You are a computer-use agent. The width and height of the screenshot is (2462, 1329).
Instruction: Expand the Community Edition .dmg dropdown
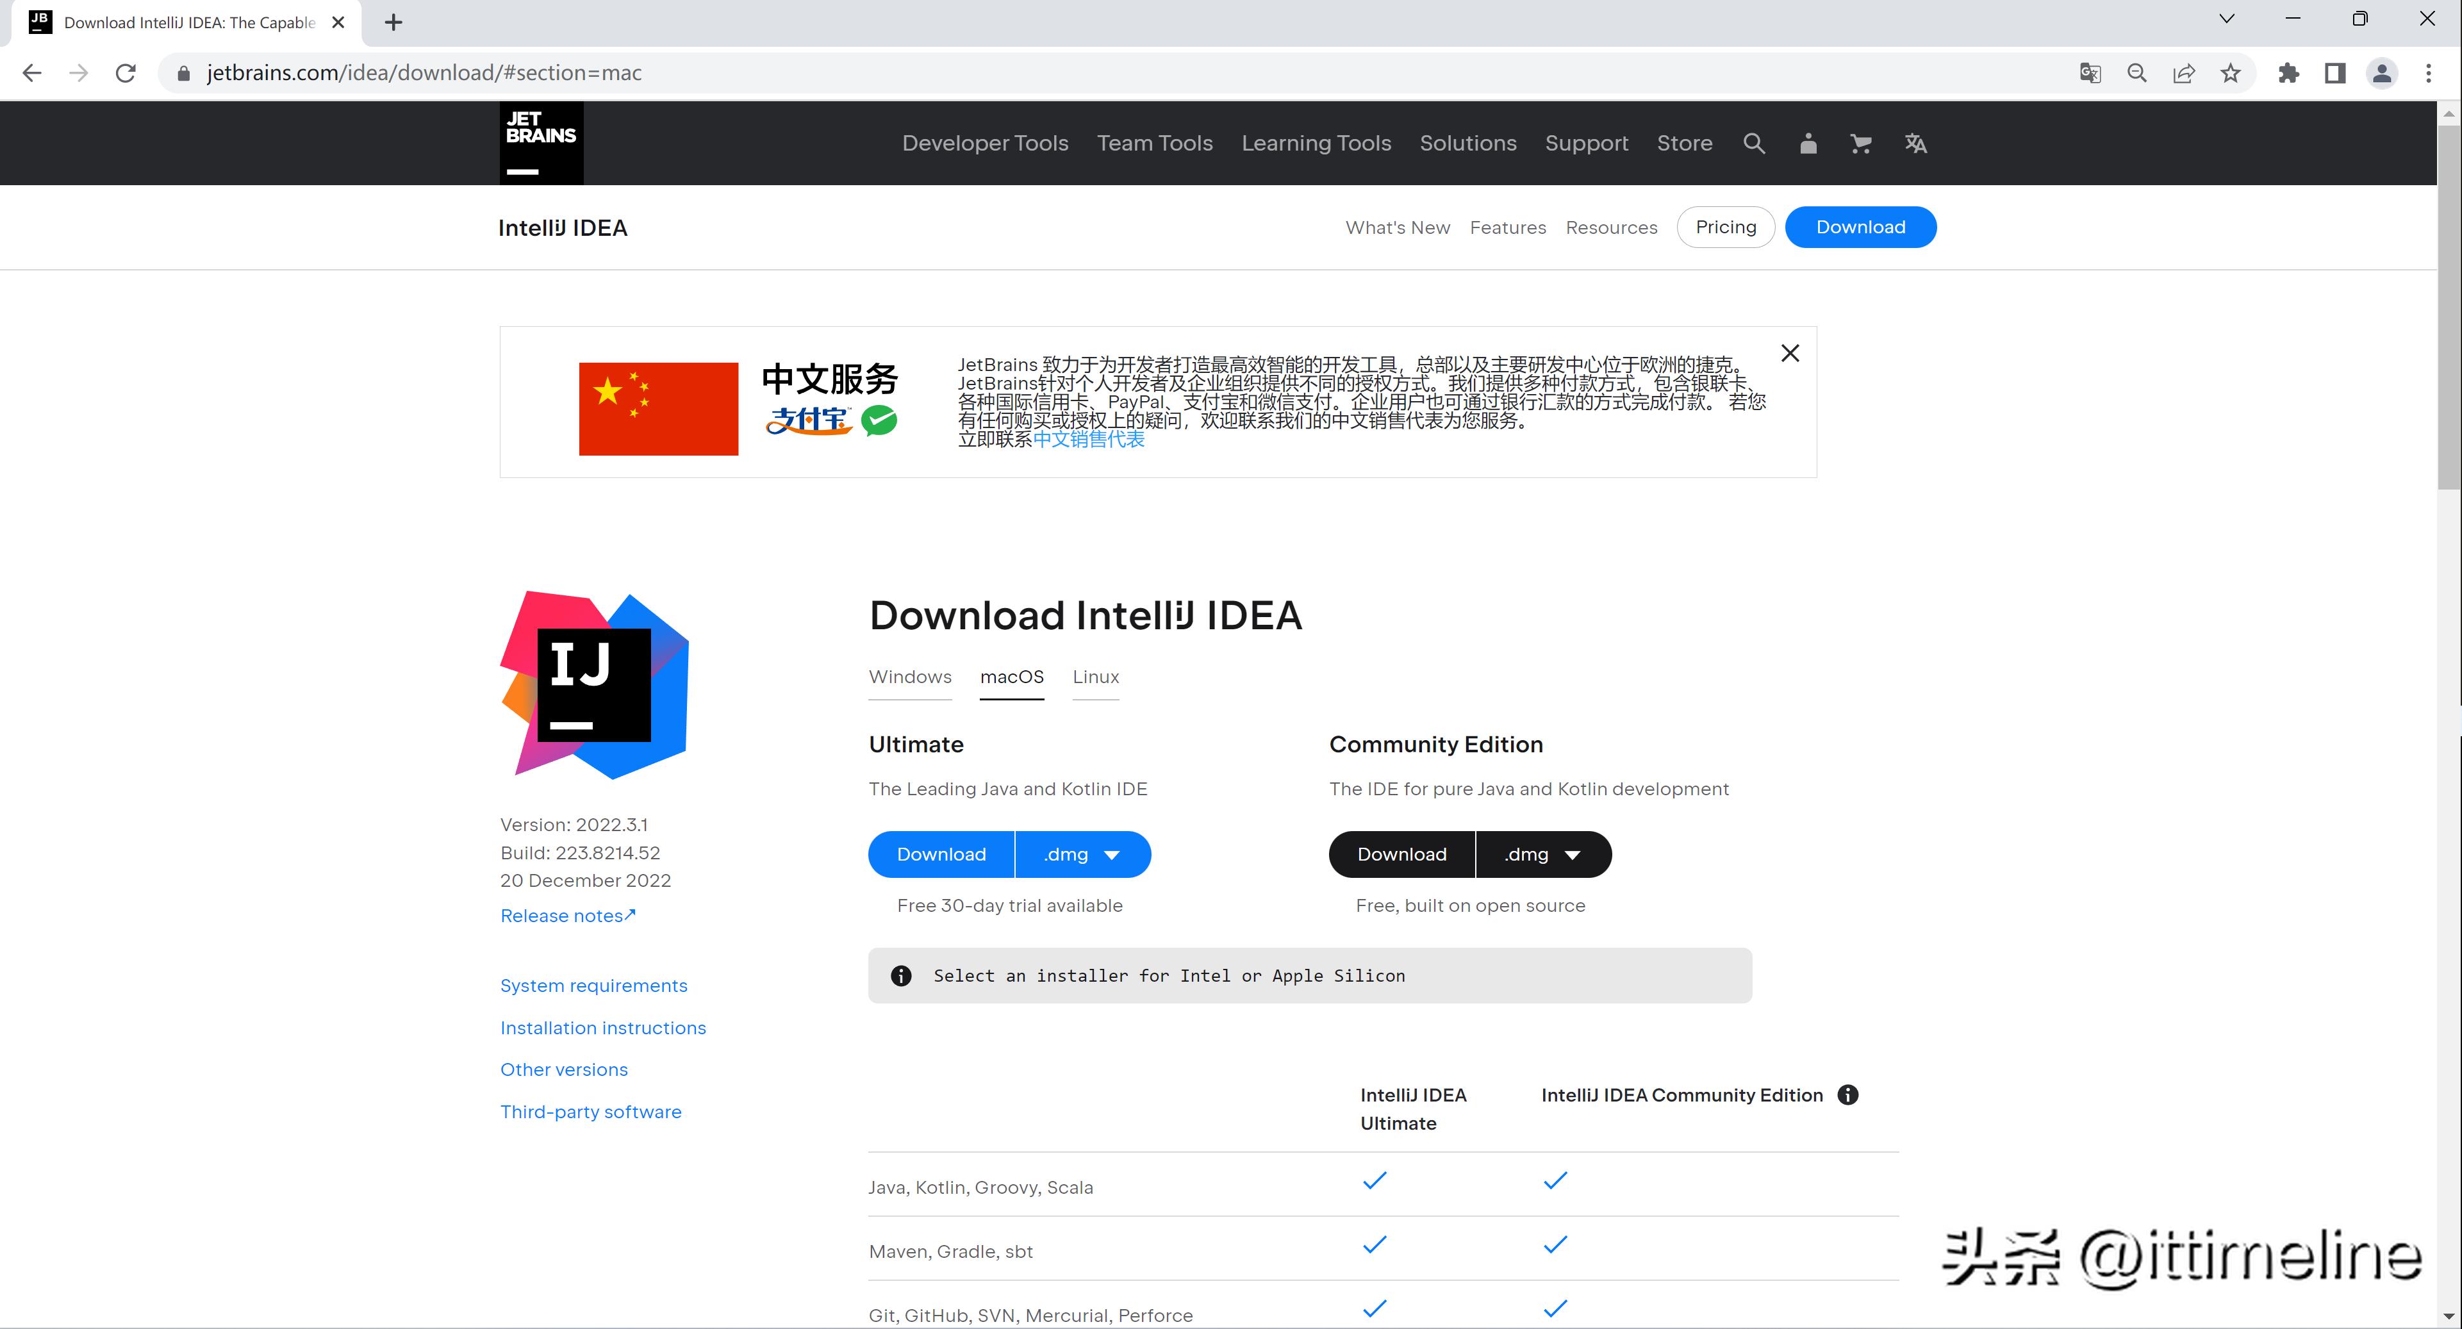[1544, 854]
